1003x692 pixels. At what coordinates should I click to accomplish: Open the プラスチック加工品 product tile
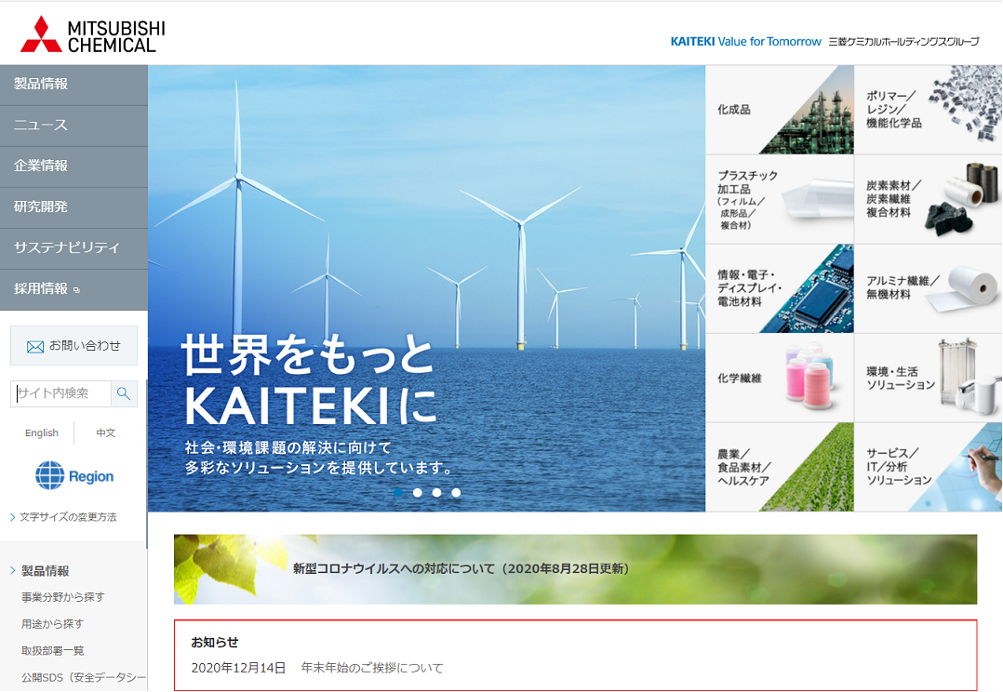[780, 199]
